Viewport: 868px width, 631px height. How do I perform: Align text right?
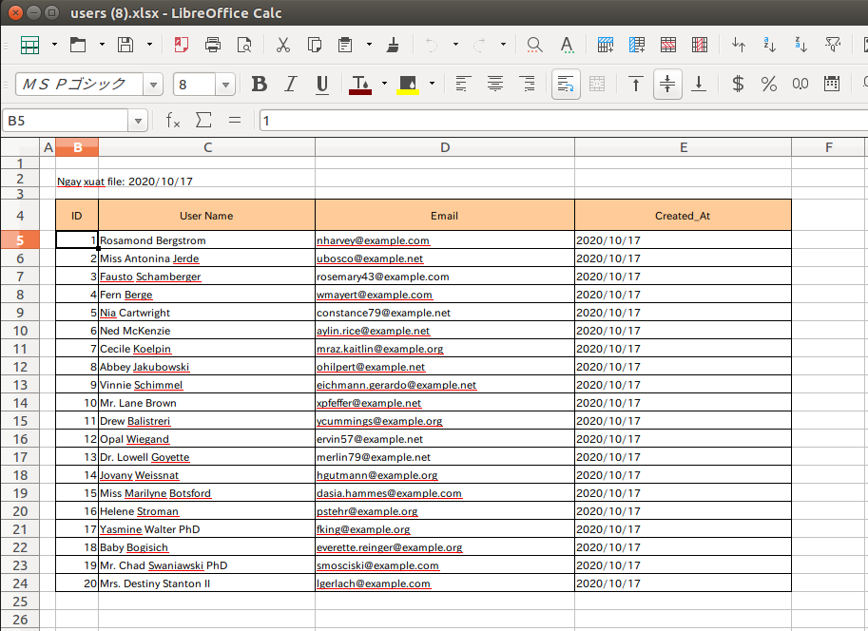pyautogui.click(x=527, y=85)
